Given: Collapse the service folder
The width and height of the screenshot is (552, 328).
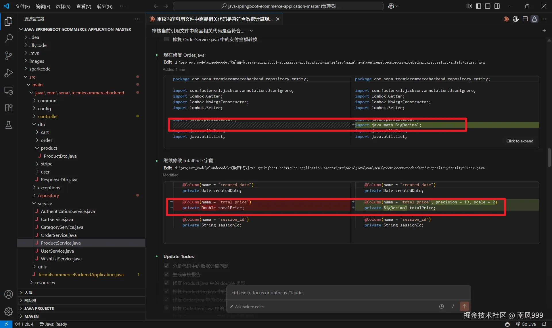Looking at the screenshot, I should pos(45,203).
